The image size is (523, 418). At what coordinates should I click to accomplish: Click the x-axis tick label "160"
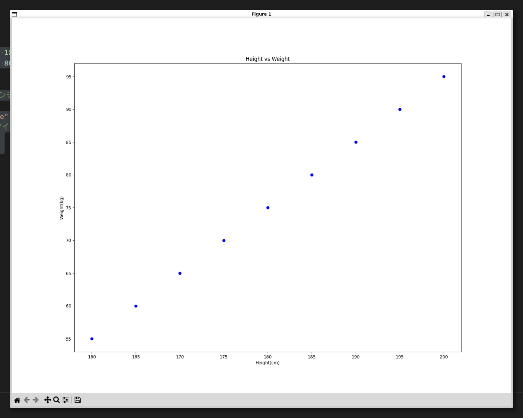92,357
